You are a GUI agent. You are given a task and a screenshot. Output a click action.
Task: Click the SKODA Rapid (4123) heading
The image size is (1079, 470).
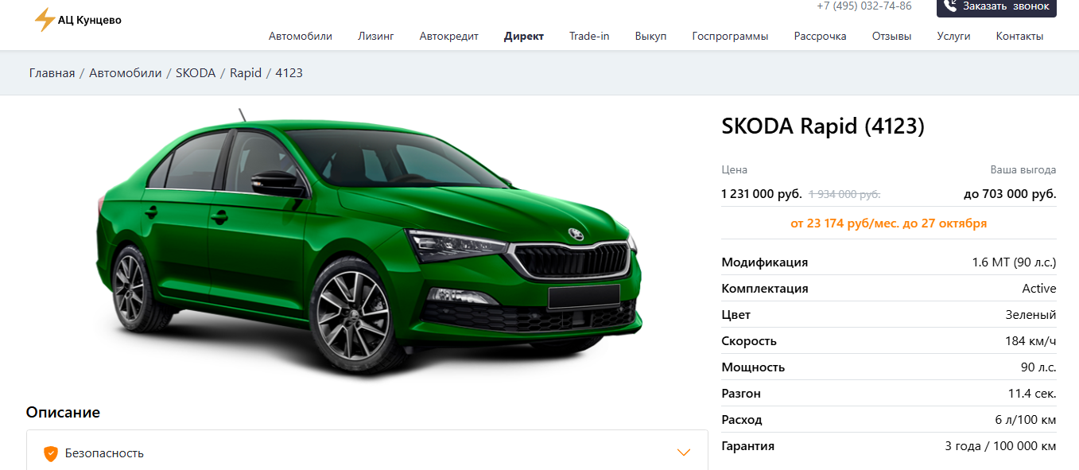(823, 126)
